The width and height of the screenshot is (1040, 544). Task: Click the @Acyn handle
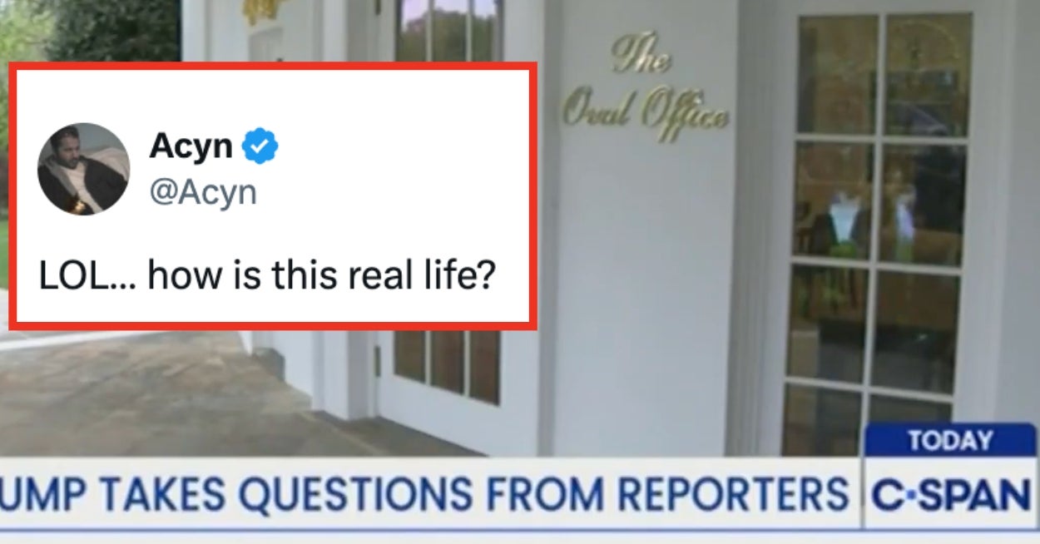tap(203, 193)
